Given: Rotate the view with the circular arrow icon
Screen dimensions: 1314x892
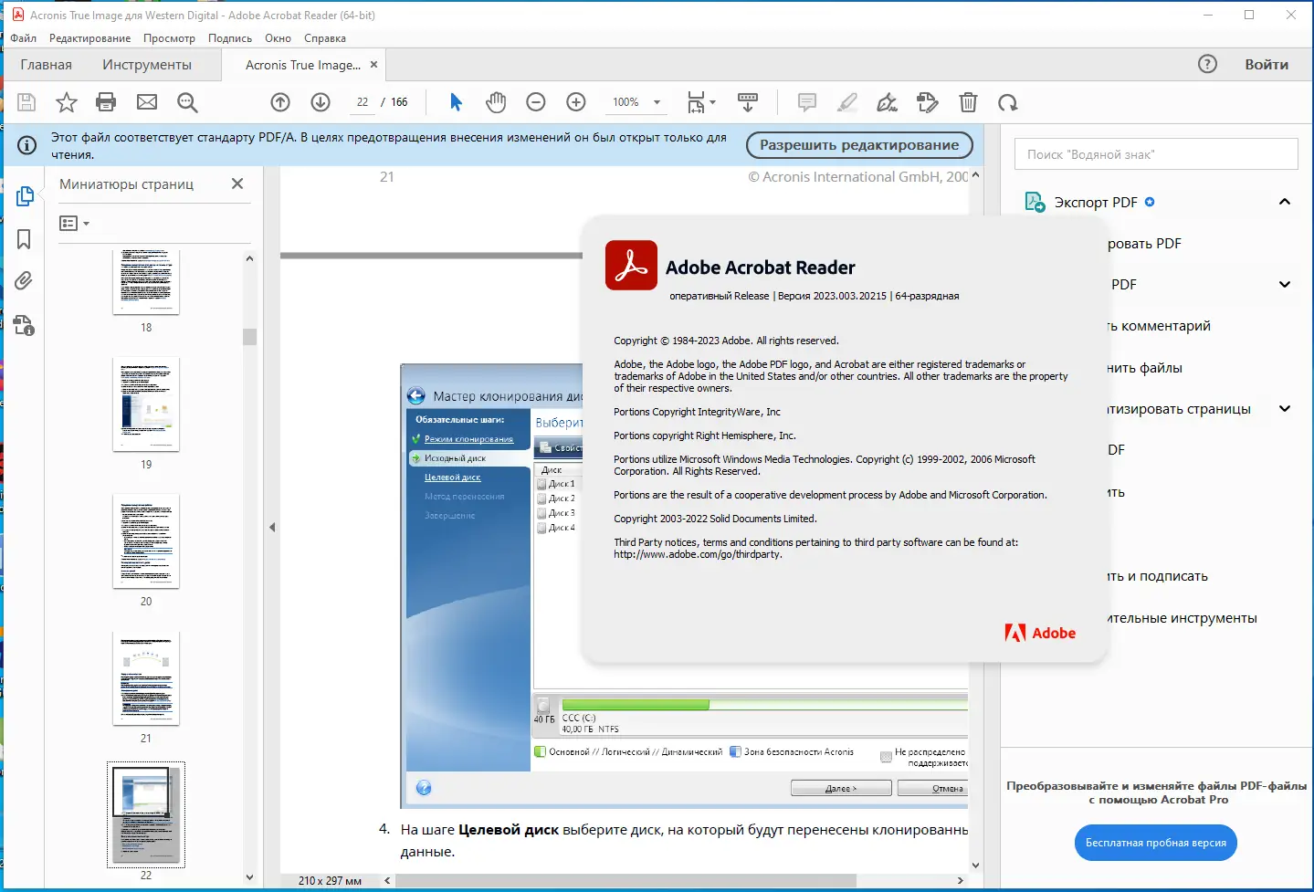Looking at the screenshot, I should (x=1008, y=102).
